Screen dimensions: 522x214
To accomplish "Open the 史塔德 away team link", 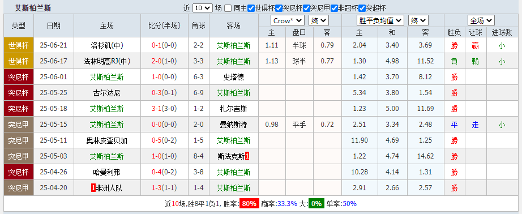I will (233, 77).
